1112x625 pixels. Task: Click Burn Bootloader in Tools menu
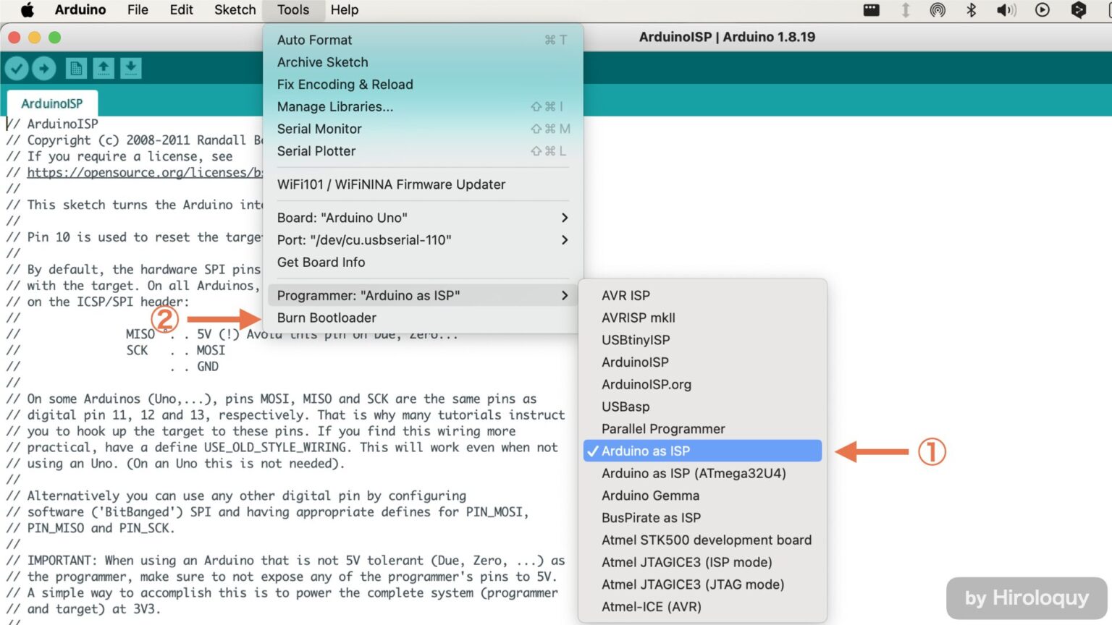tap(423, 318)
